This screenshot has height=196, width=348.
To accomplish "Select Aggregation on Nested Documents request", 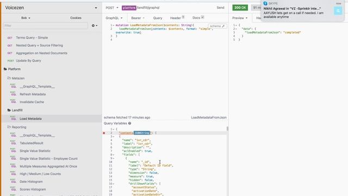I will [x=41, y=53].
